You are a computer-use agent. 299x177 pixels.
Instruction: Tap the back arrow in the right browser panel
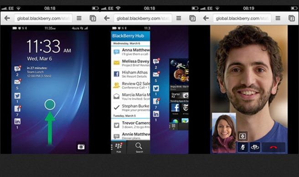(206, 18)
